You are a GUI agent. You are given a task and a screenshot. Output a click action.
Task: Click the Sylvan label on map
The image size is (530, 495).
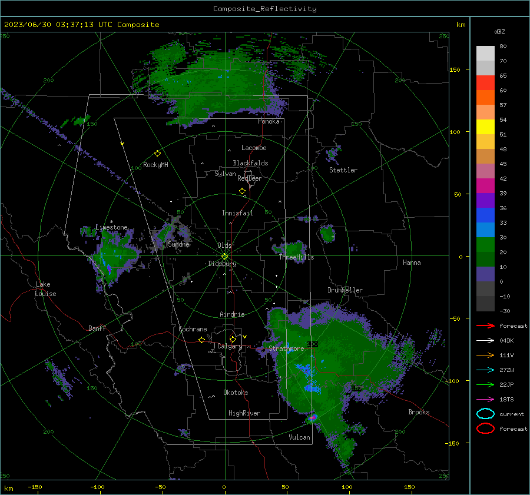click(x=225, y=174)
